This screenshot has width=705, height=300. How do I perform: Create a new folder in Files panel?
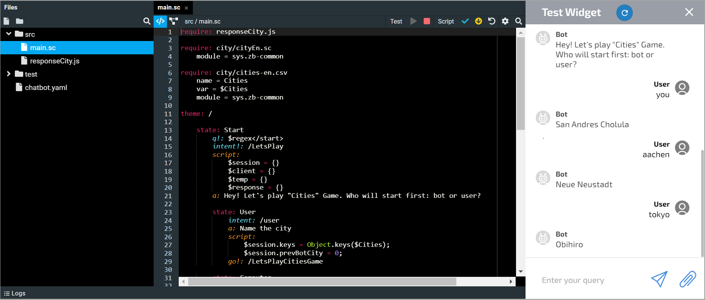[19, 21]
